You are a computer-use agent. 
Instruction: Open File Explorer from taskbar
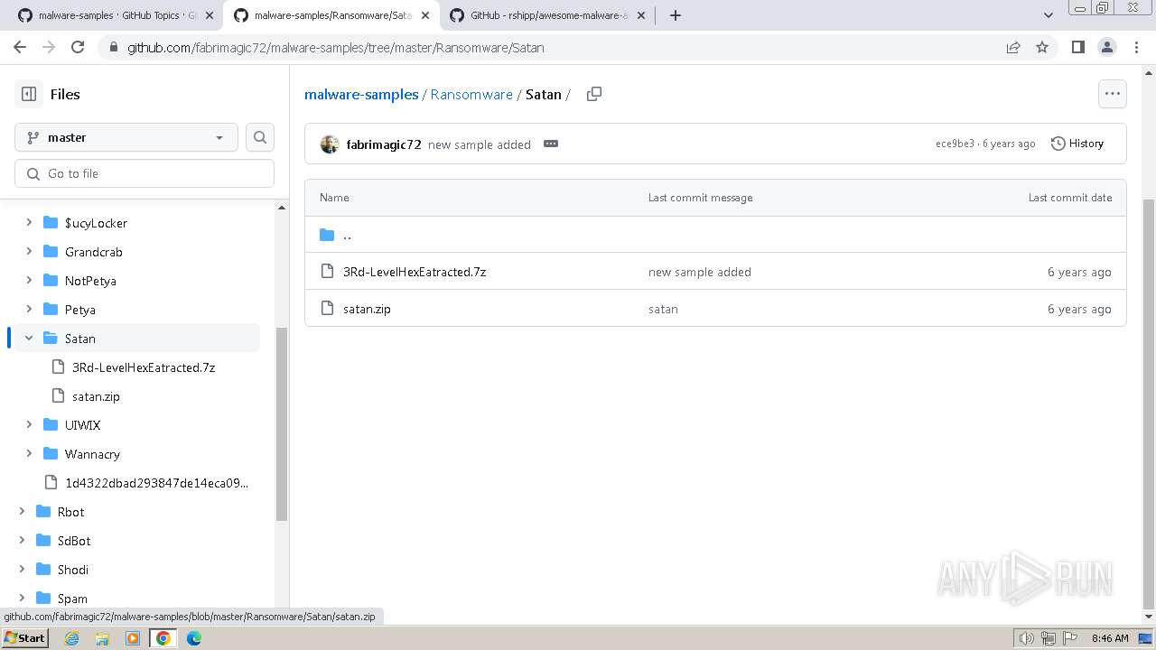(x=102, y=638)
